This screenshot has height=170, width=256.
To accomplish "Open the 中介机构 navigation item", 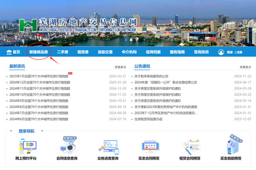I will click(x=129, y=52).
